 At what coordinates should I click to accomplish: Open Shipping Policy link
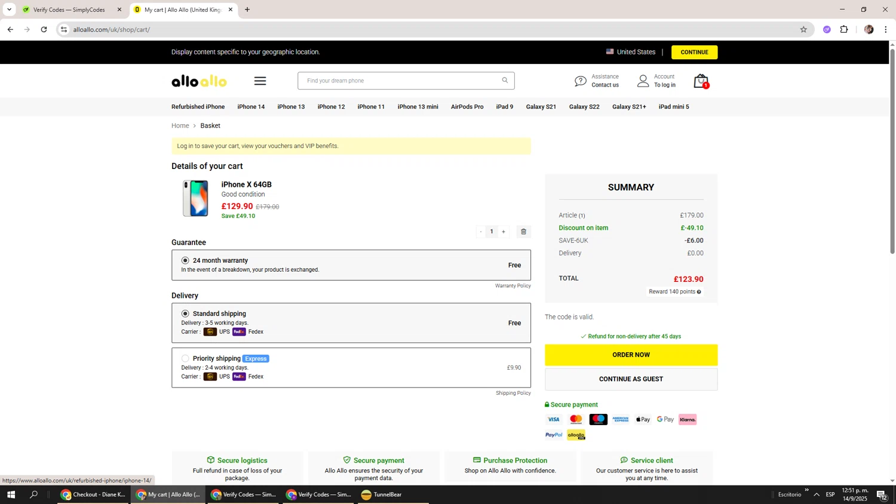click(513, 393)
